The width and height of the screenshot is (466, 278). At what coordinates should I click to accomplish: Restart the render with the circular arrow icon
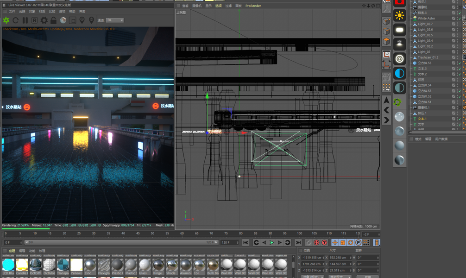pyautogui.click(x=16, y=20)
